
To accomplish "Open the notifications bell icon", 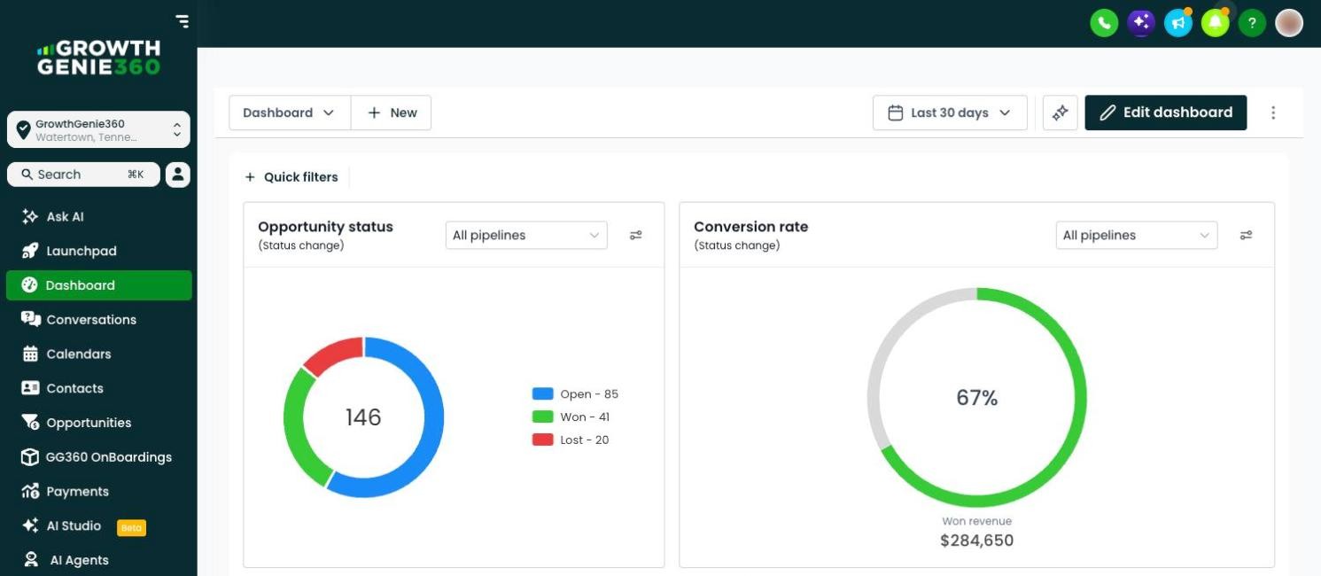I will [x=1215, y=23].
